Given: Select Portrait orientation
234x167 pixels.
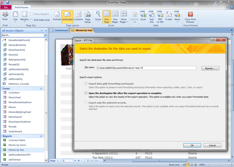Looking at the screenshot, I should pos(57,16).
